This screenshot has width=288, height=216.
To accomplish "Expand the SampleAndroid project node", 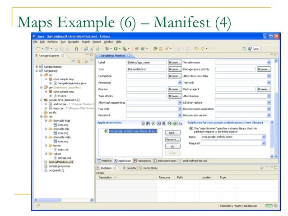I will [37, 67].
